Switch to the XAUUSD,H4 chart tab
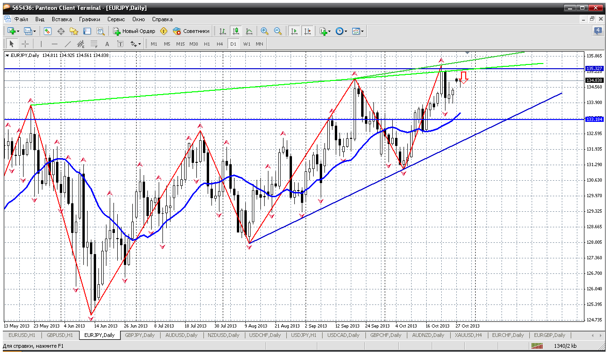Screen dimensions: 607x352 [x=468, y=335]
